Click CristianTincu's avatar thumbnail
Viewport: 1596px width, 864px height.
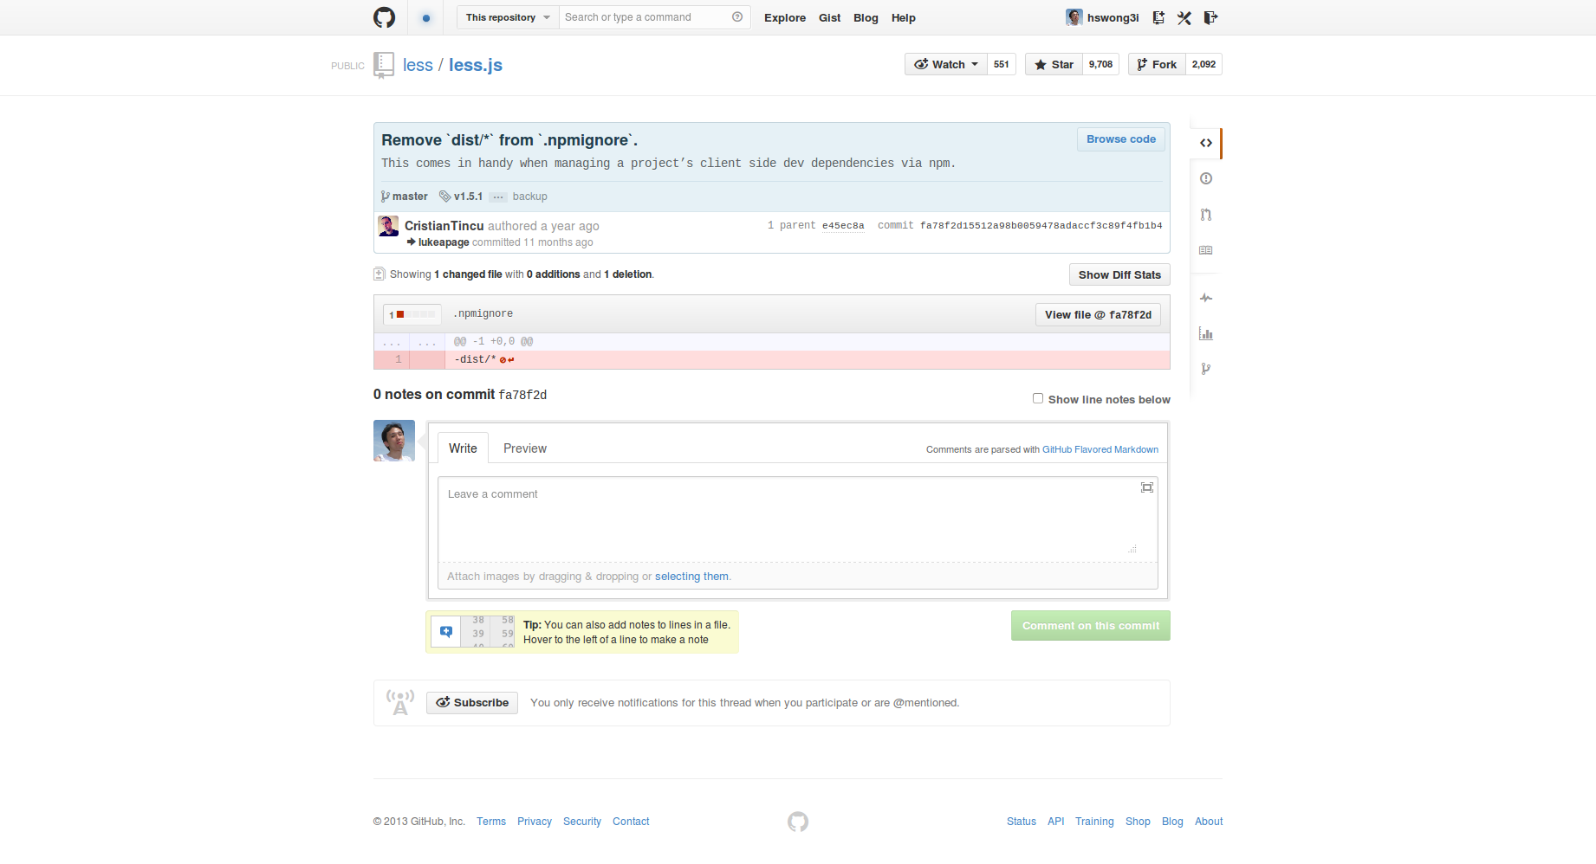point(388,226)
